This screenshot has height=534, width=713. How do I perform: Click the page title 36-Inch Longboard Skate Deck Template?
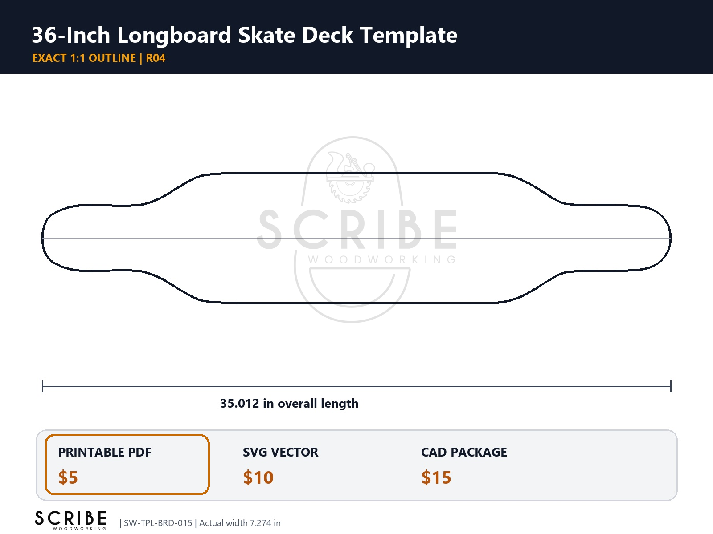point(245,35)
